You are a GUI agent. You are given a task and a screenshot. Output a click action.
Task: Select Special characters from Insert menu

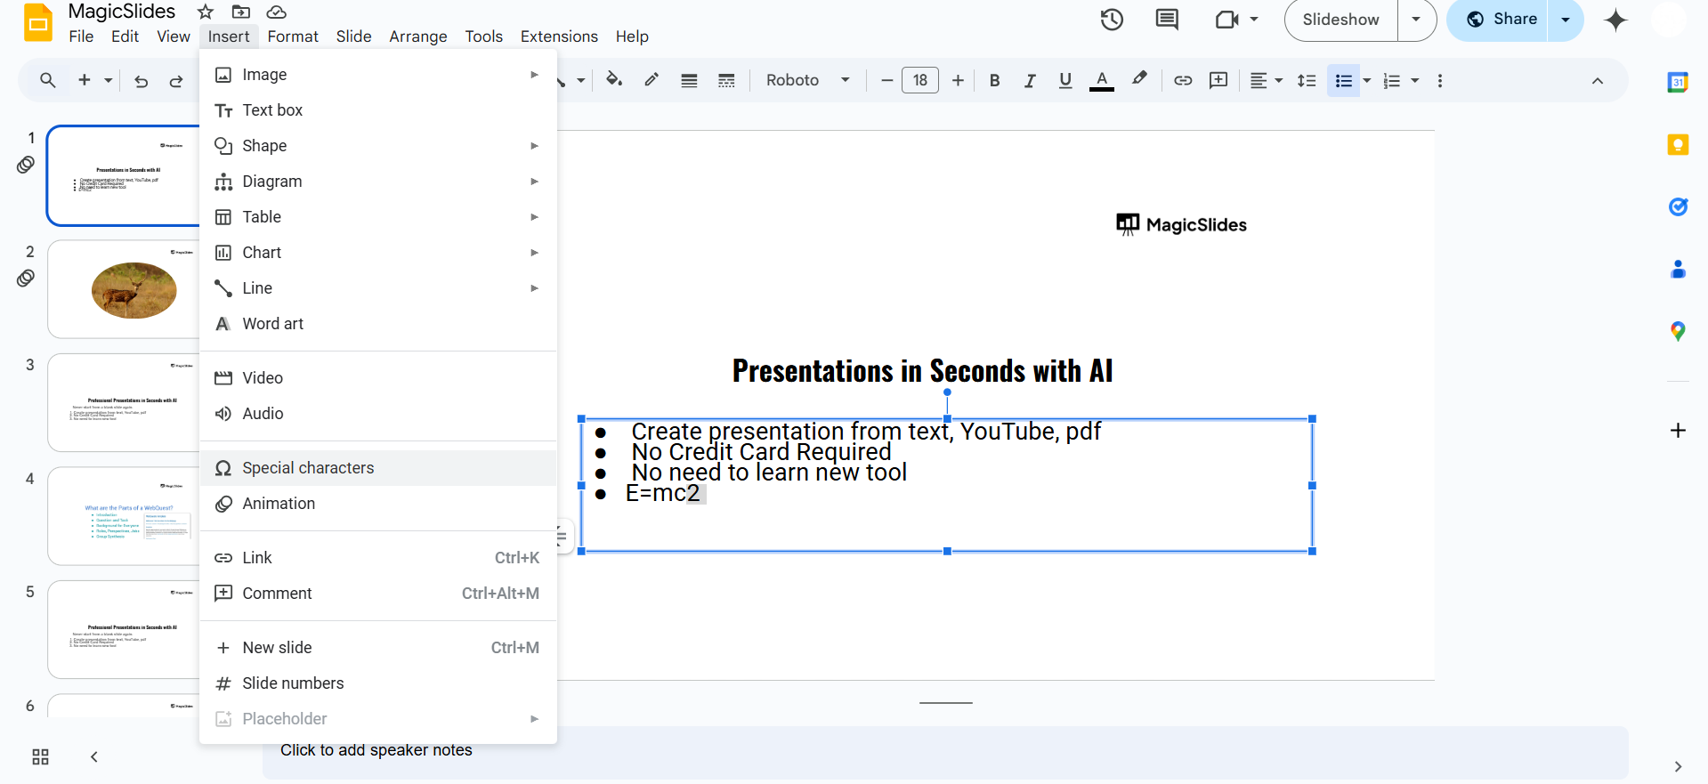308,468
